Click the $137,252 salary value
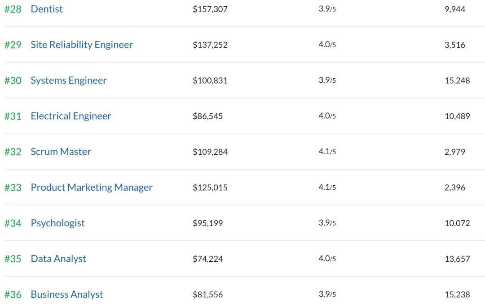Viewport: 485px width, 304px height. [x=210, y=45]
